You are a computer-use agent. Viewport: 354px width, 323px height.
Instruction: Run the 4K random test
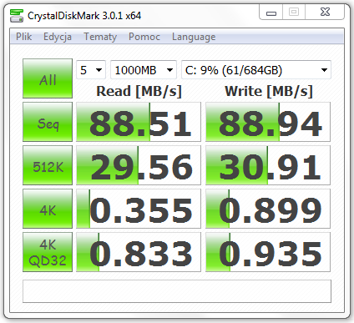(x=48, y=209)
